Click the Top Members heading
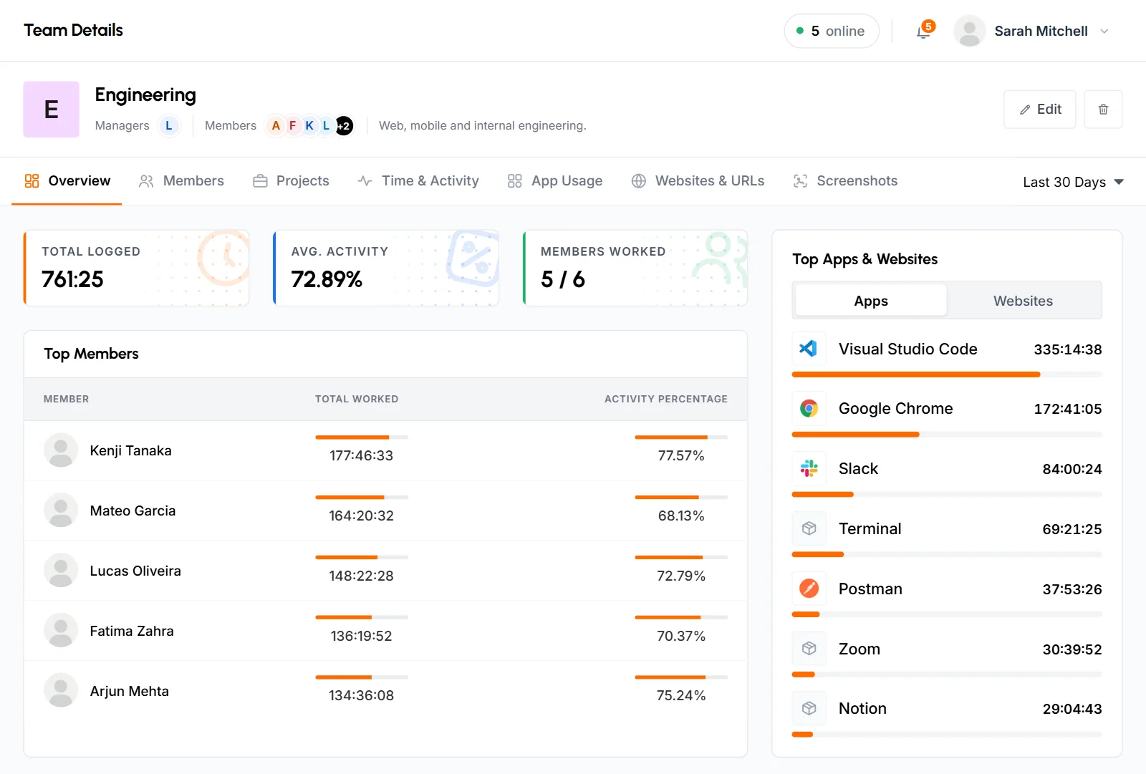This screenshot has width=1146, height=774. (x=91, y=354)
